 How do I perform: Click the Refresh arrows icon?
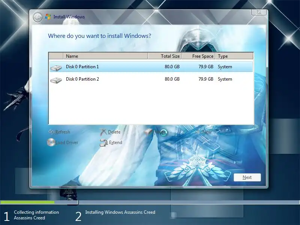coord(51,132)
